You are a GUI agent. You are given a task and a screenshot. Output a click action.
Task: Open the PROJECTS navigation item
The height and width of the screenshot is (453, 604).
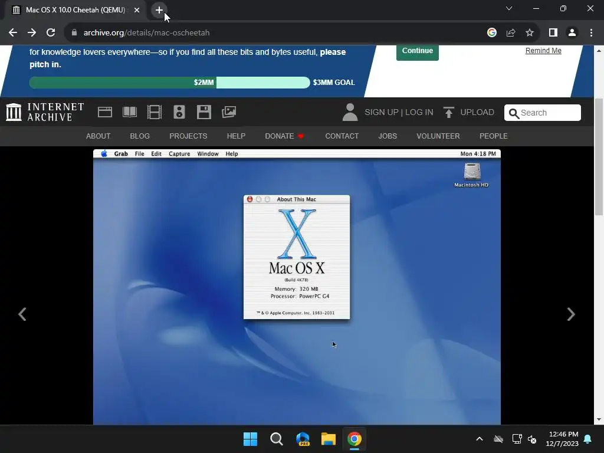click(x=188, y=136)
